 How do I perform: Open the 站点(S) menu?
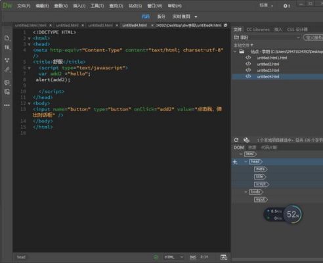[x=135, y=6]
